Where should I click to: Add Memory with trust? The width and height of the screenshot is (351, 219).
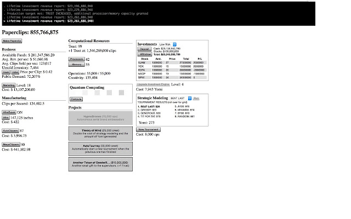[77, 65]
